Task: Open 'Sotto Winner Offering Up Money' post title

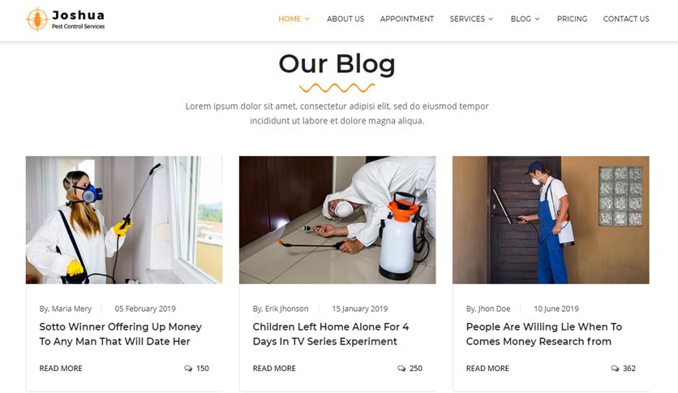Action: click(120, 335)
